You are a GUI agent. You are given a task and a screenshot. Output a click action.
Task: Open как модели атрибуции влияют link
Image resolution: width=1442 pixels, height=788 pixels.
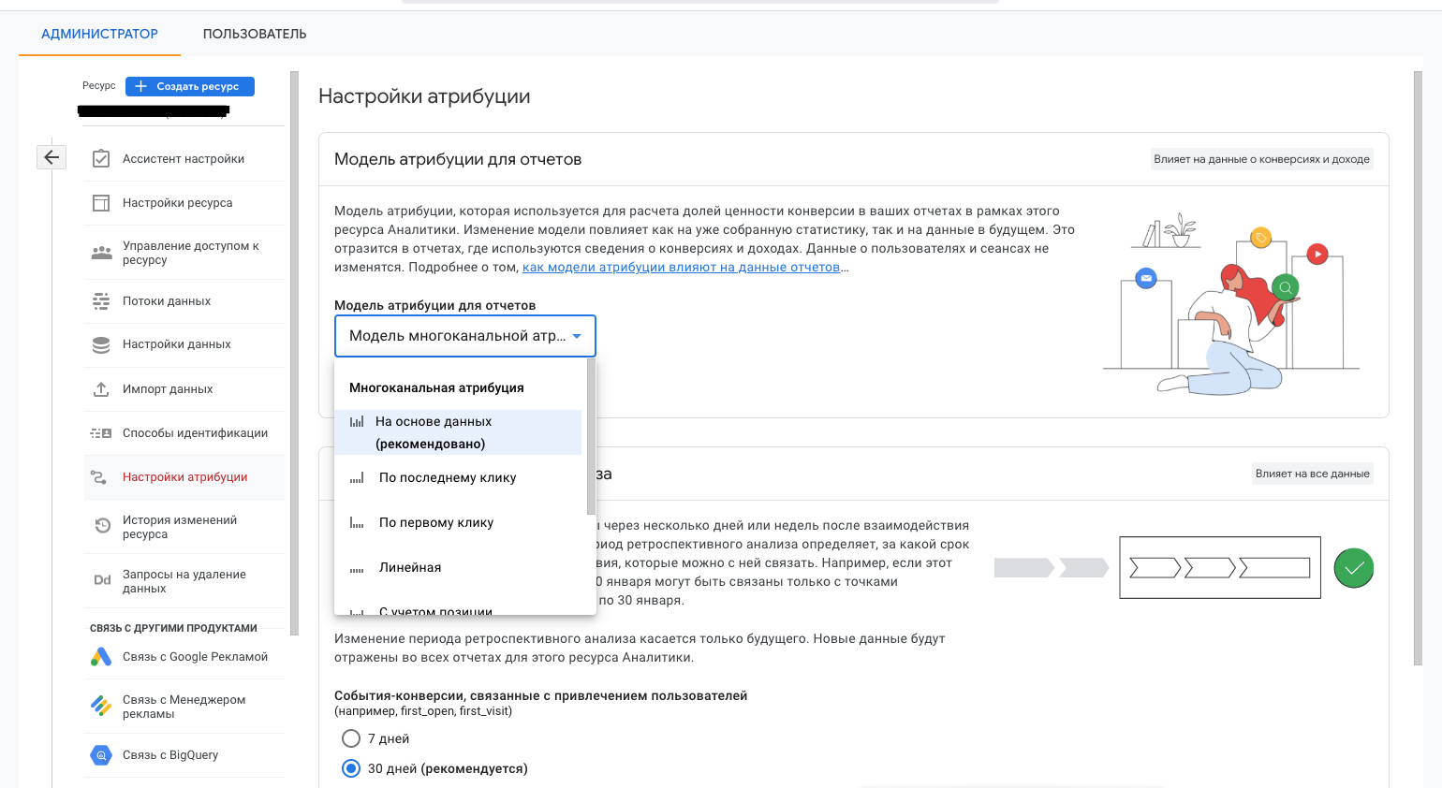tap(681, 267)
